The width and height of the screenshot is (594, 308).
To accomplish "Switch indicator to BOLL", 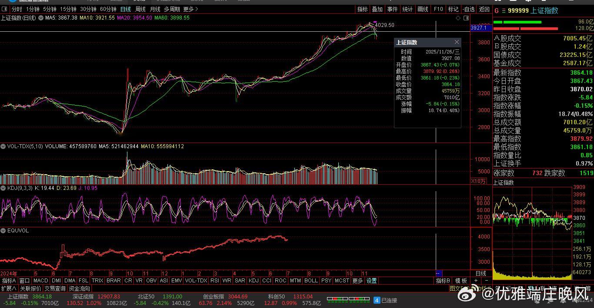I will 311,281.
